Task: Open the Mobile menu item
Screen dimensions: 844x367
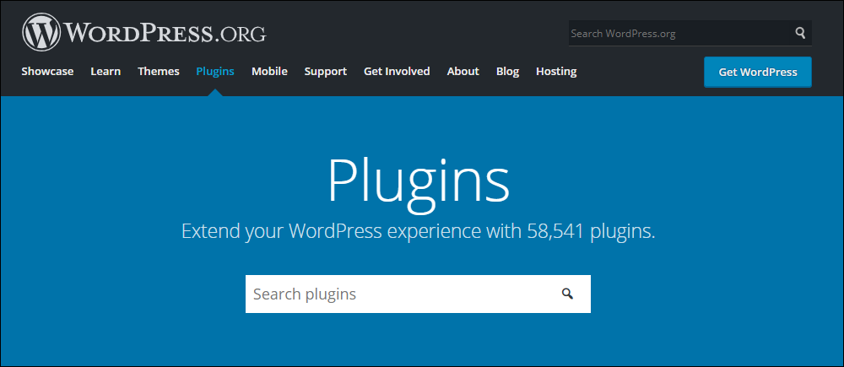Action: (x=269, y=71)
